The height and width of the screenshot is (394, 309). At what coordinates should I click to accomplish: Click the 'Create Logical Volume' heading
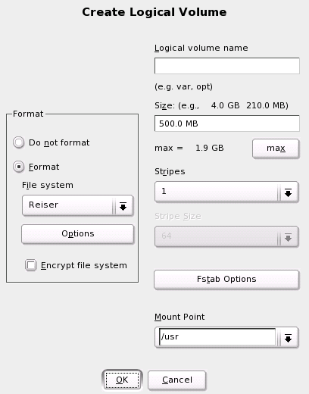pyautogui.click(x=154, y=12)
